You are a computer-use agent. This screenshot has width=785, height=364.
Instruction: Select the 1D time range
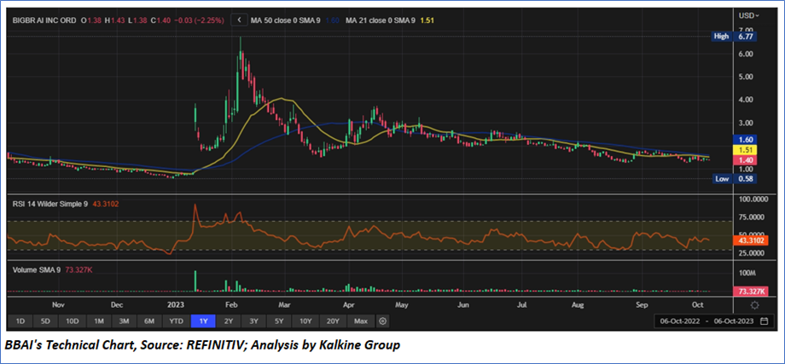(20, 321)
